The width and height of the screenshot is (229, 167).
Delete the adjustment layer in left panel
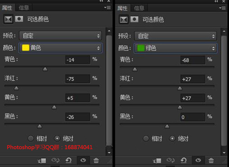[x=96, y=160]
